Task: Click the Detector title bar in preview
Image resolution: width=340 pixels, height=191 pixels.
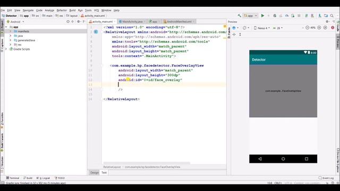Action: pyautogui.click(x=283, y=59)
